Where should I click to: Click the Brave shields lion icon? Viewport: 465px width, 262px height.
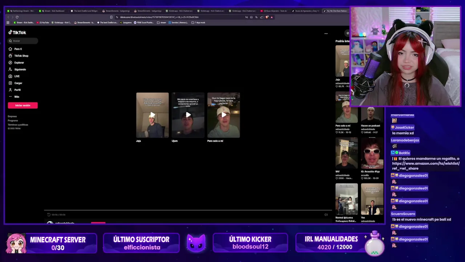267,17
